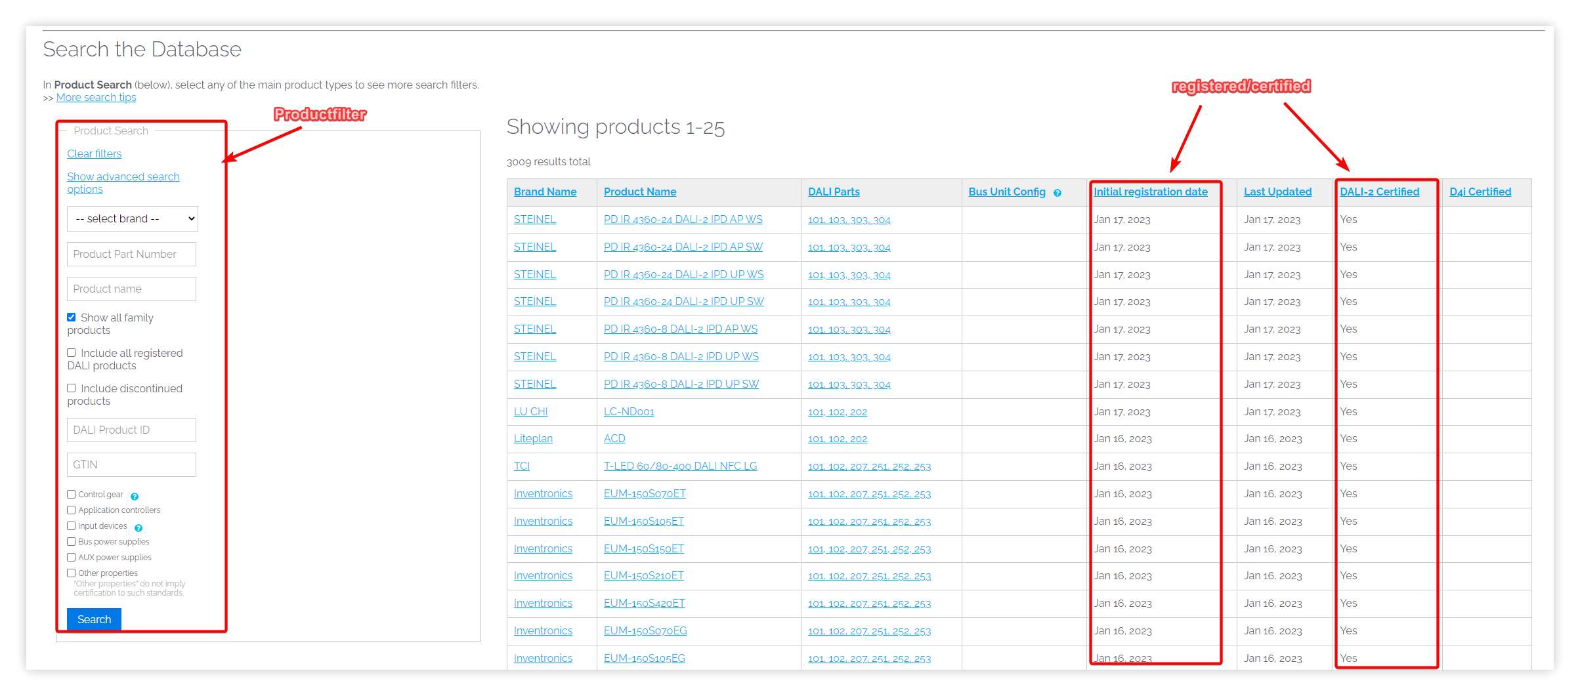
Task: Sort by Initial registration date header
Action: [1151, 192]
